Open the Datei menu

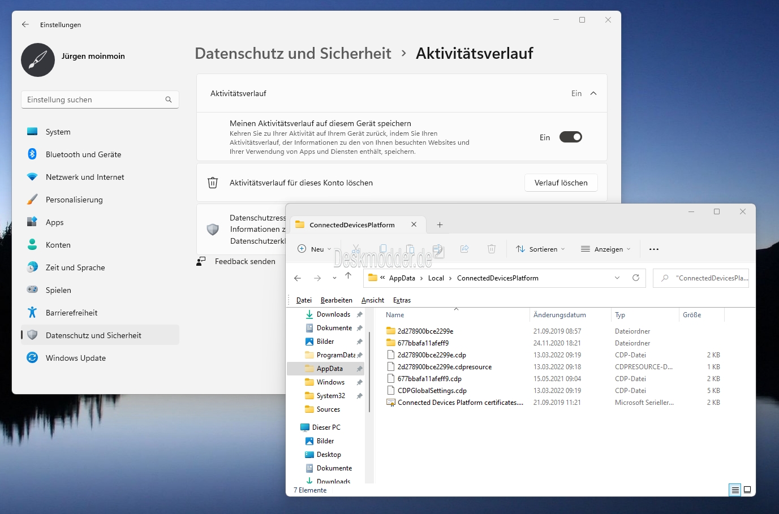click(304, 300)
